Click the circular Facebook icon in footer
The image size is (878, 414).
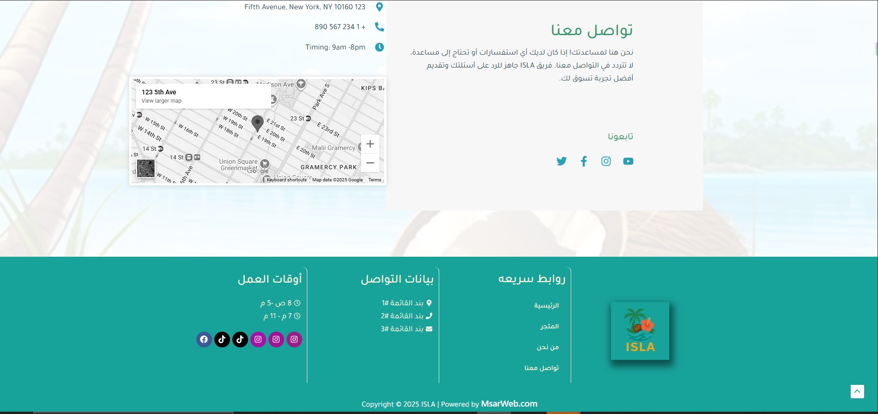(x=204, y=340)
